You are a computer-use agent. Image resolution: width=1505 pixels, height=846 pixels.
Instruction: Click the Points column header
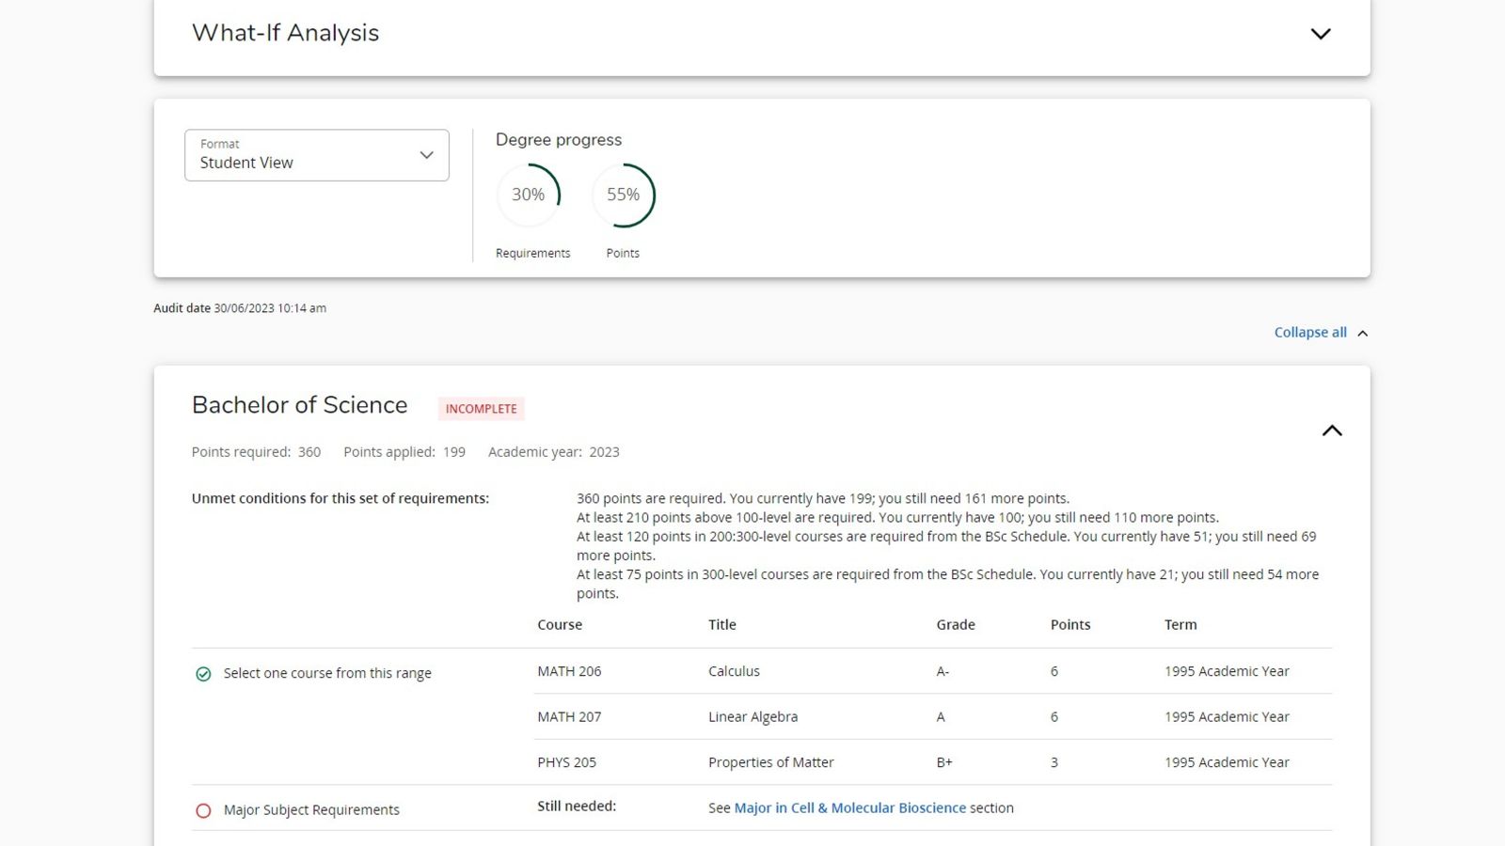[x=1069, y=625]
